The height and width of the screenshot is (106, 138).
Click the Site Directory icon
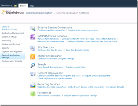click(x=33, y=48)
